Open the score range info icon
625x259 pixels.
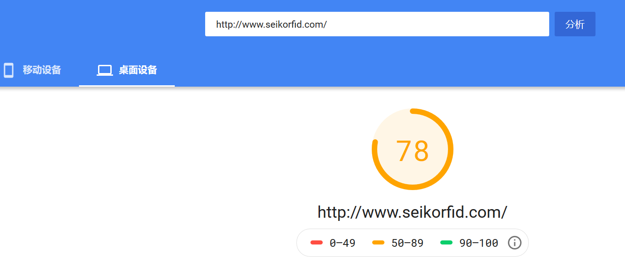(514, 243)
